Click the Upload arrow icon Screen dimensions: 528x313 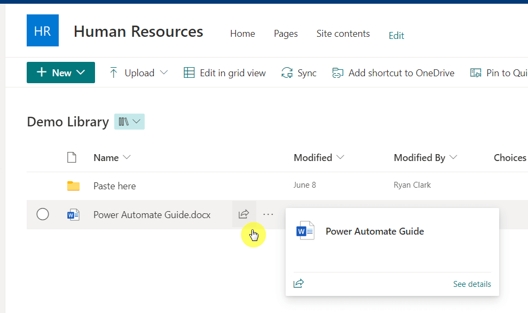[x=114, y=73]
